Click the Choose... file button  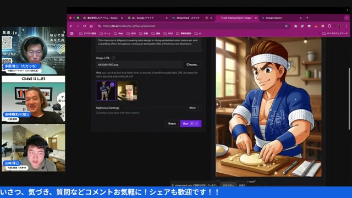coord(193,65)
